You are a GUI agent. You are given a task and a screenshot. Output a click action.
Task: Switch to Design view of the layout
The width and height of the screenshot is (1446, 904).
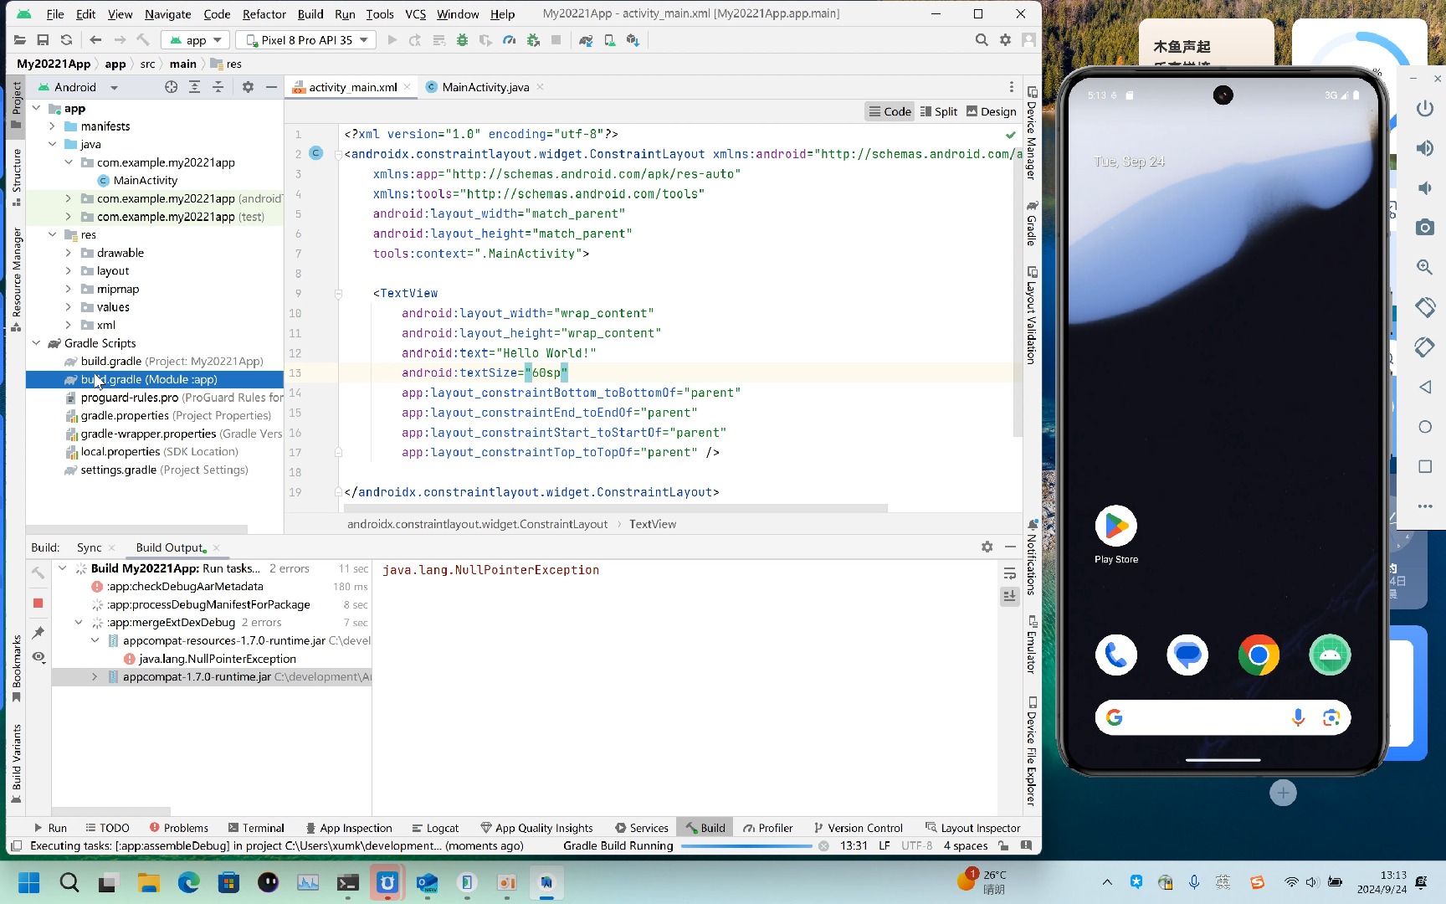point(991,111)
